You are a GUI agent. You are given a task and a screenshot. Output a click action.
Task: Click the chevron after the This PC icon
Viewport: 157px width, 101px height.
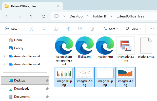pyautogui.click(x=64, y=16)
